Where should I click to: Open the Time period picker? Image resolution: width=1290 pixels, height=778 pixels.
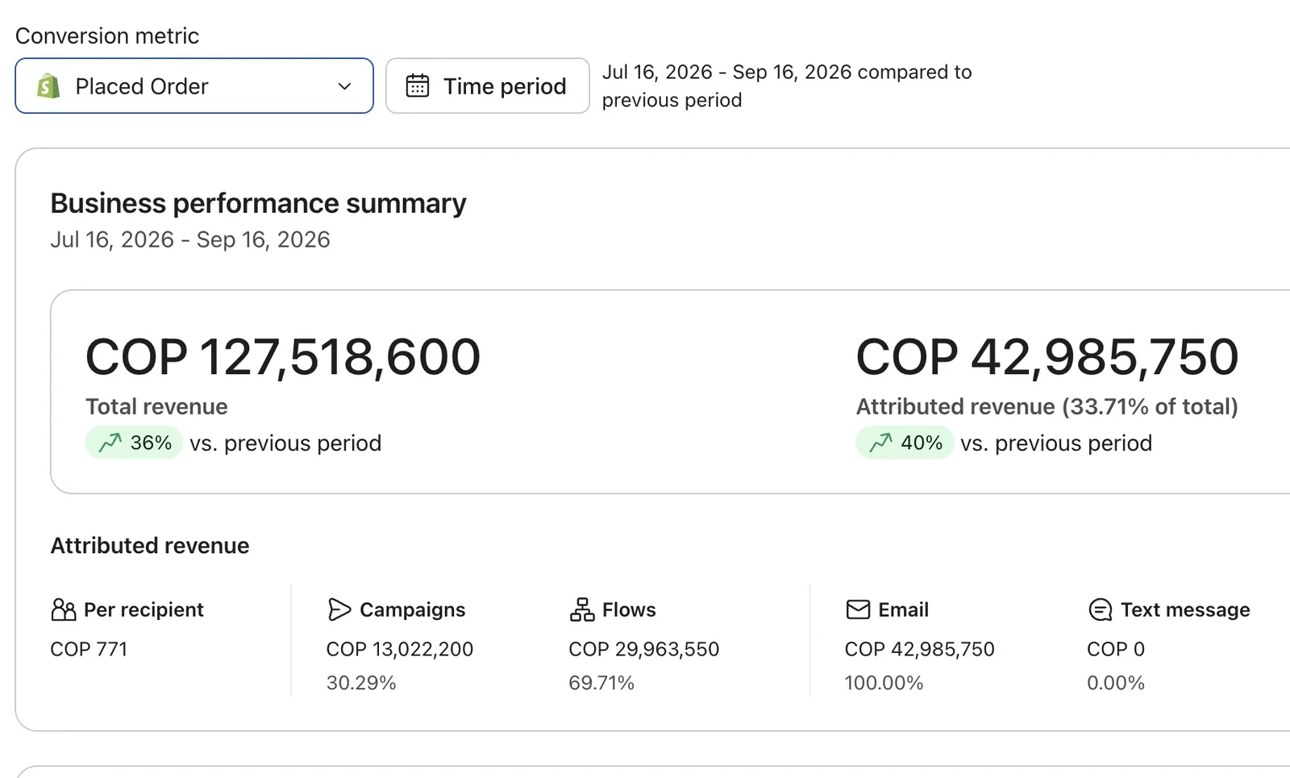tap(487, 85)
